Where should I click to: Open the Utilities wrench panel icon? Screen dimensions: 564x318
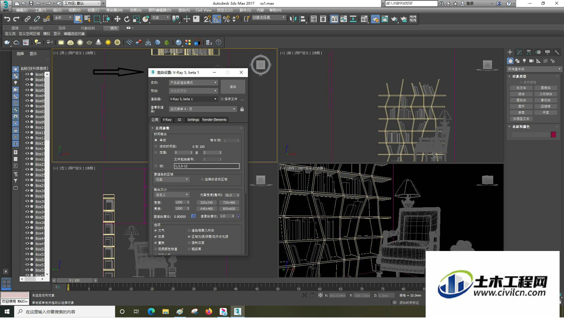tap(557, 52)
